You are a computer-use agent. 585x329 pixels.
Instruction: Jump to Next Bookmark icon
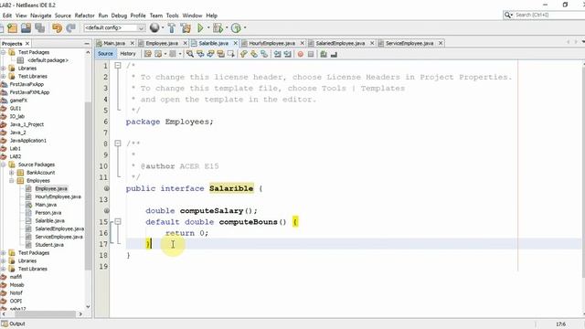tap(254, 54)
